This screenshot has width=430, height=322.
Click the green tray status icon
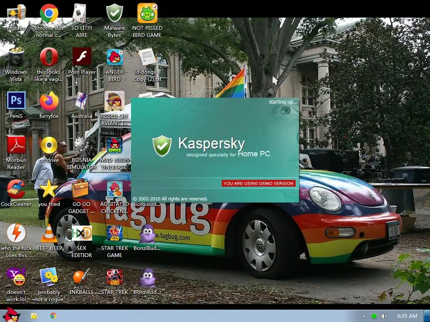pos(374,316)
